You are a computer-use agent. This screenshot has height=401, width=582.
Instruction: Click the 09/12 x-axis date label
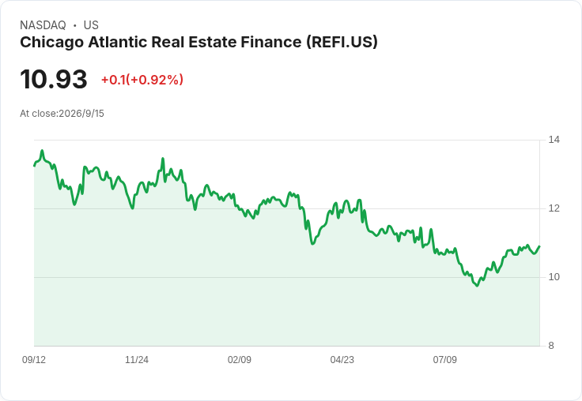pos(34,359)
